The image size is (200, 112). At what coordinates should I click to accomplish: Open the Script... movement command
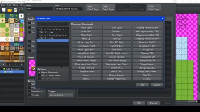pos(147,79)
